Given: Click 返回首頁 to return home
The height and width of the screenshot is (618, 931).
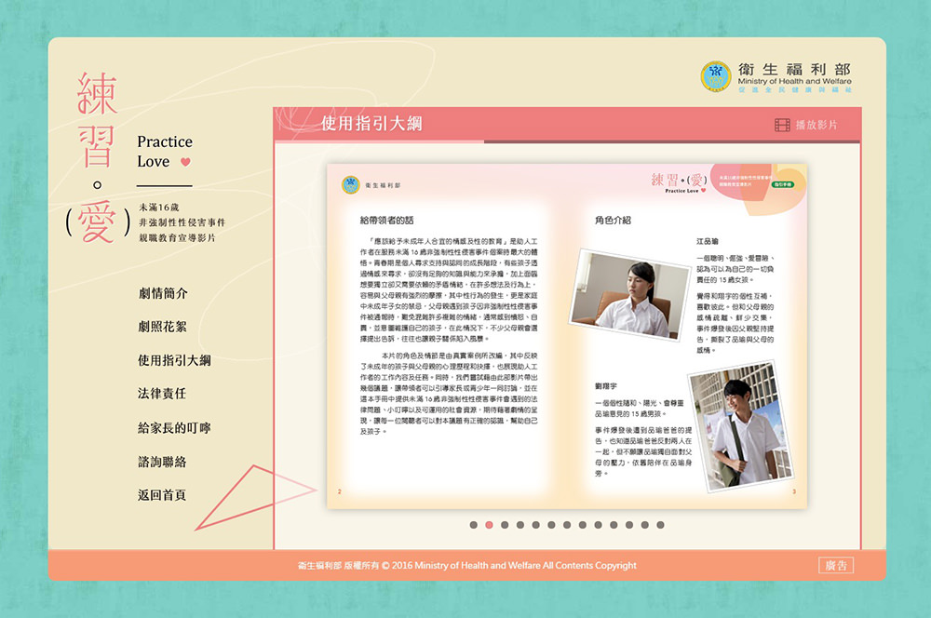Looking at the screenshot, I should click(163, 495).
